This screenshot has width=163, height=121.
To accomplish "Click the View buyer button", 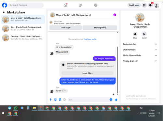I will (x=66, y=28).
